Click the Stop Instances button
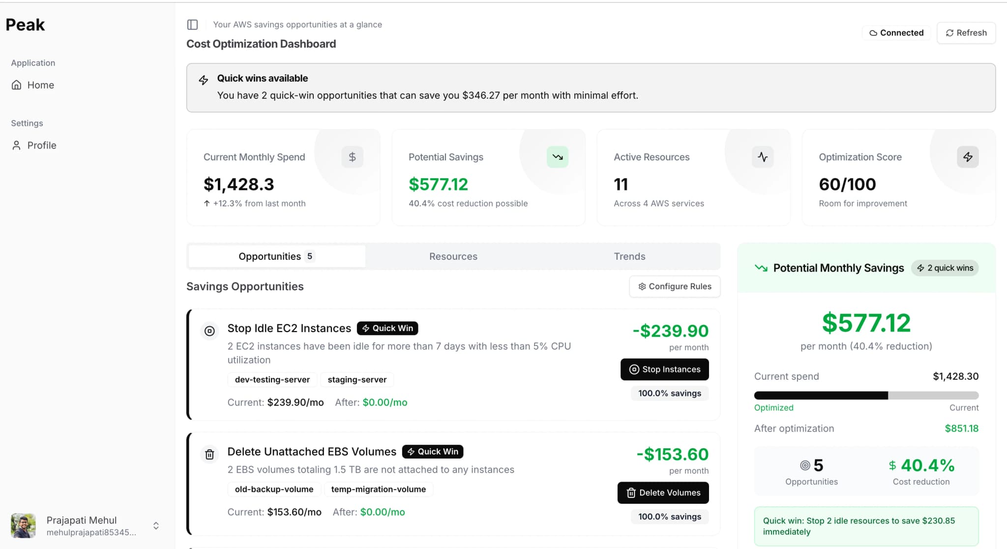The width and height of the screenshot is (1007, 549). pos(664,369)
